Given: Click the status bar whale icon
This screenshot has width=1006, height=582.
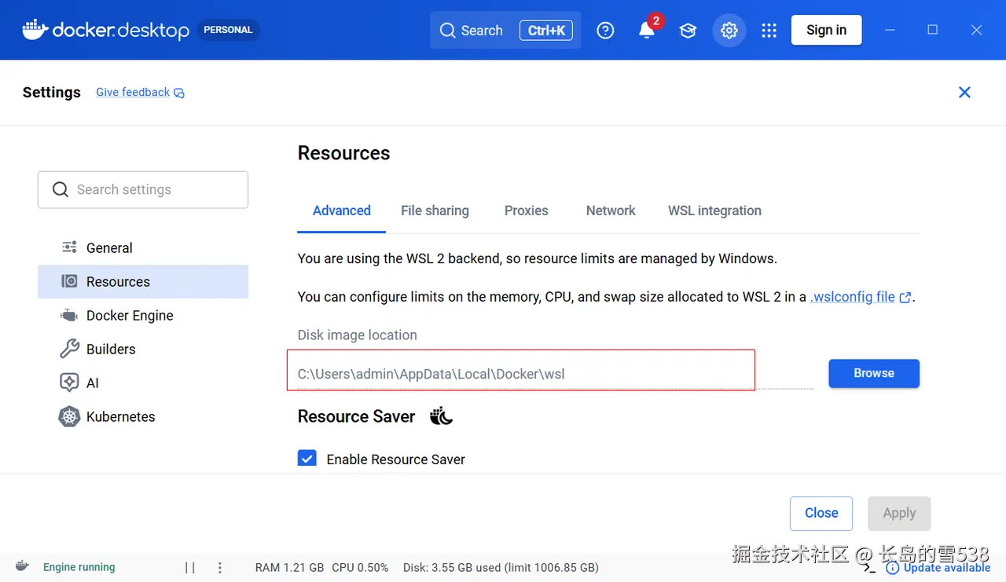Looking at the screenshot, I should pyautogui.click(x=22, y=566).
